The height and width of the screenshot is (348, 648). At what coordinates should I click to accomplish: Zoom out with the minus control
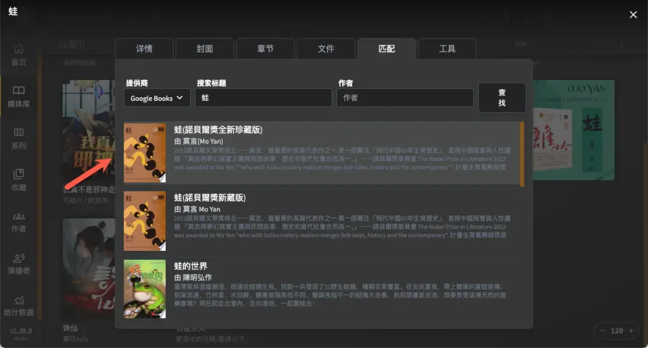602,330
